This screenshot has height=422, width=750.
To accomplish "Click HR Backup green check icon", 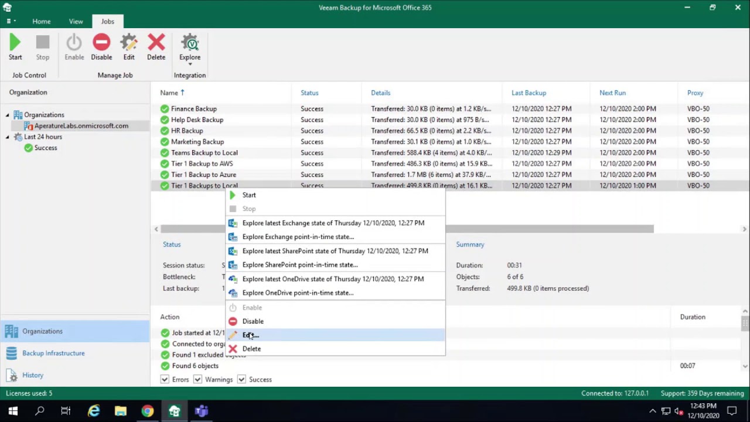I will click(x=165, y=131).
